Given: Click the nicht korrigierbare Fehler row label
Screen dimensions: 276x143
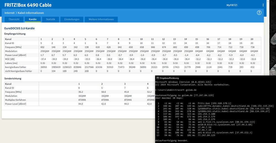Looking at the screenshot, I should point(18,71).
